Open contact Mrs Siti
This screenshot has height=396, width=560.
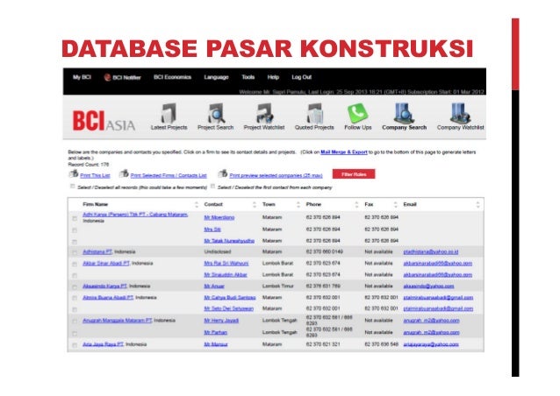click(212, 230)
